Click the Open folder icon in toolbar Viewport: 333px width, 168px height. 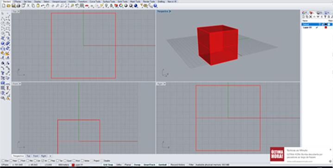tap(8, 6)
